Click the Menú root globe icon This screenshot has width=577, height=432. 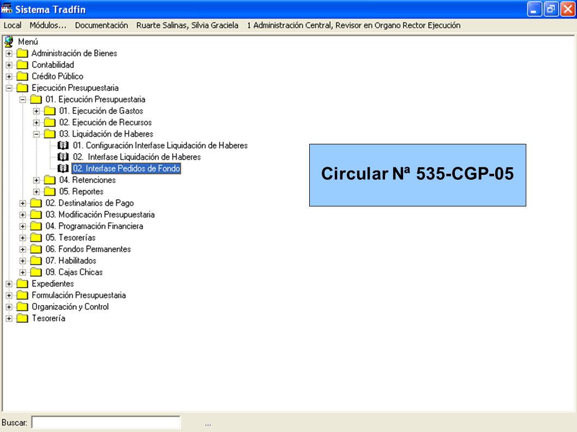coord(9,41)
